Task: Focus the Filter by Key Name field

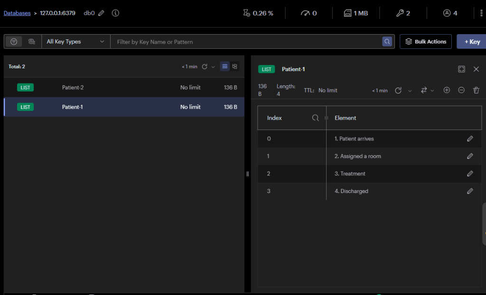Action: click(x=247, y=42)
